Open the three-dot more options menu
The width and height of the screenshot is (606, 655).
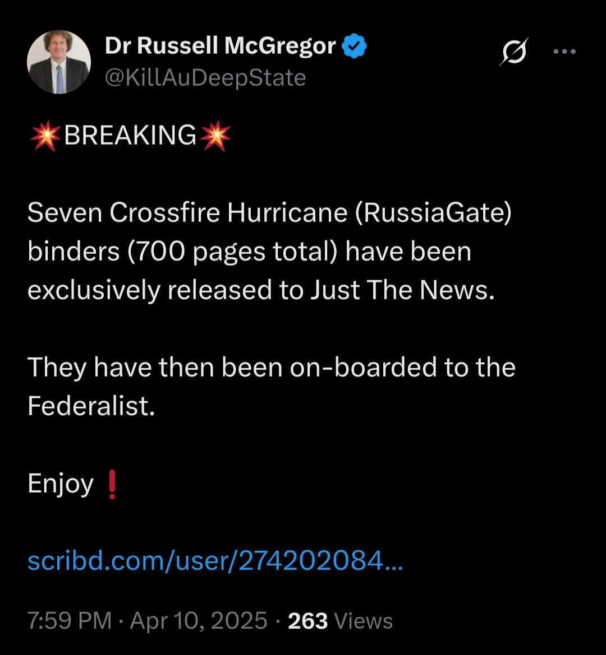pos(564,52)
